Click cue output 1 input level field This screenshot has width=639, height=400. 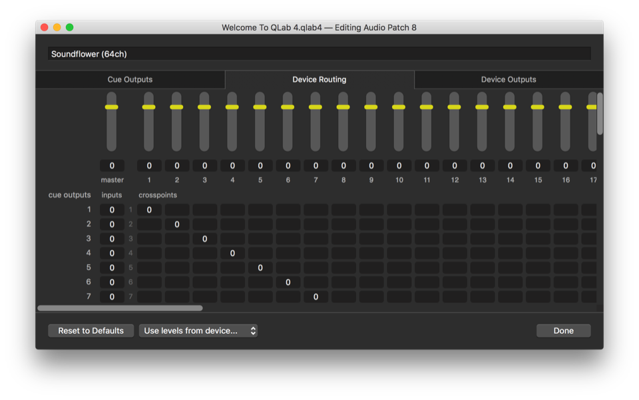pos(112,210)
